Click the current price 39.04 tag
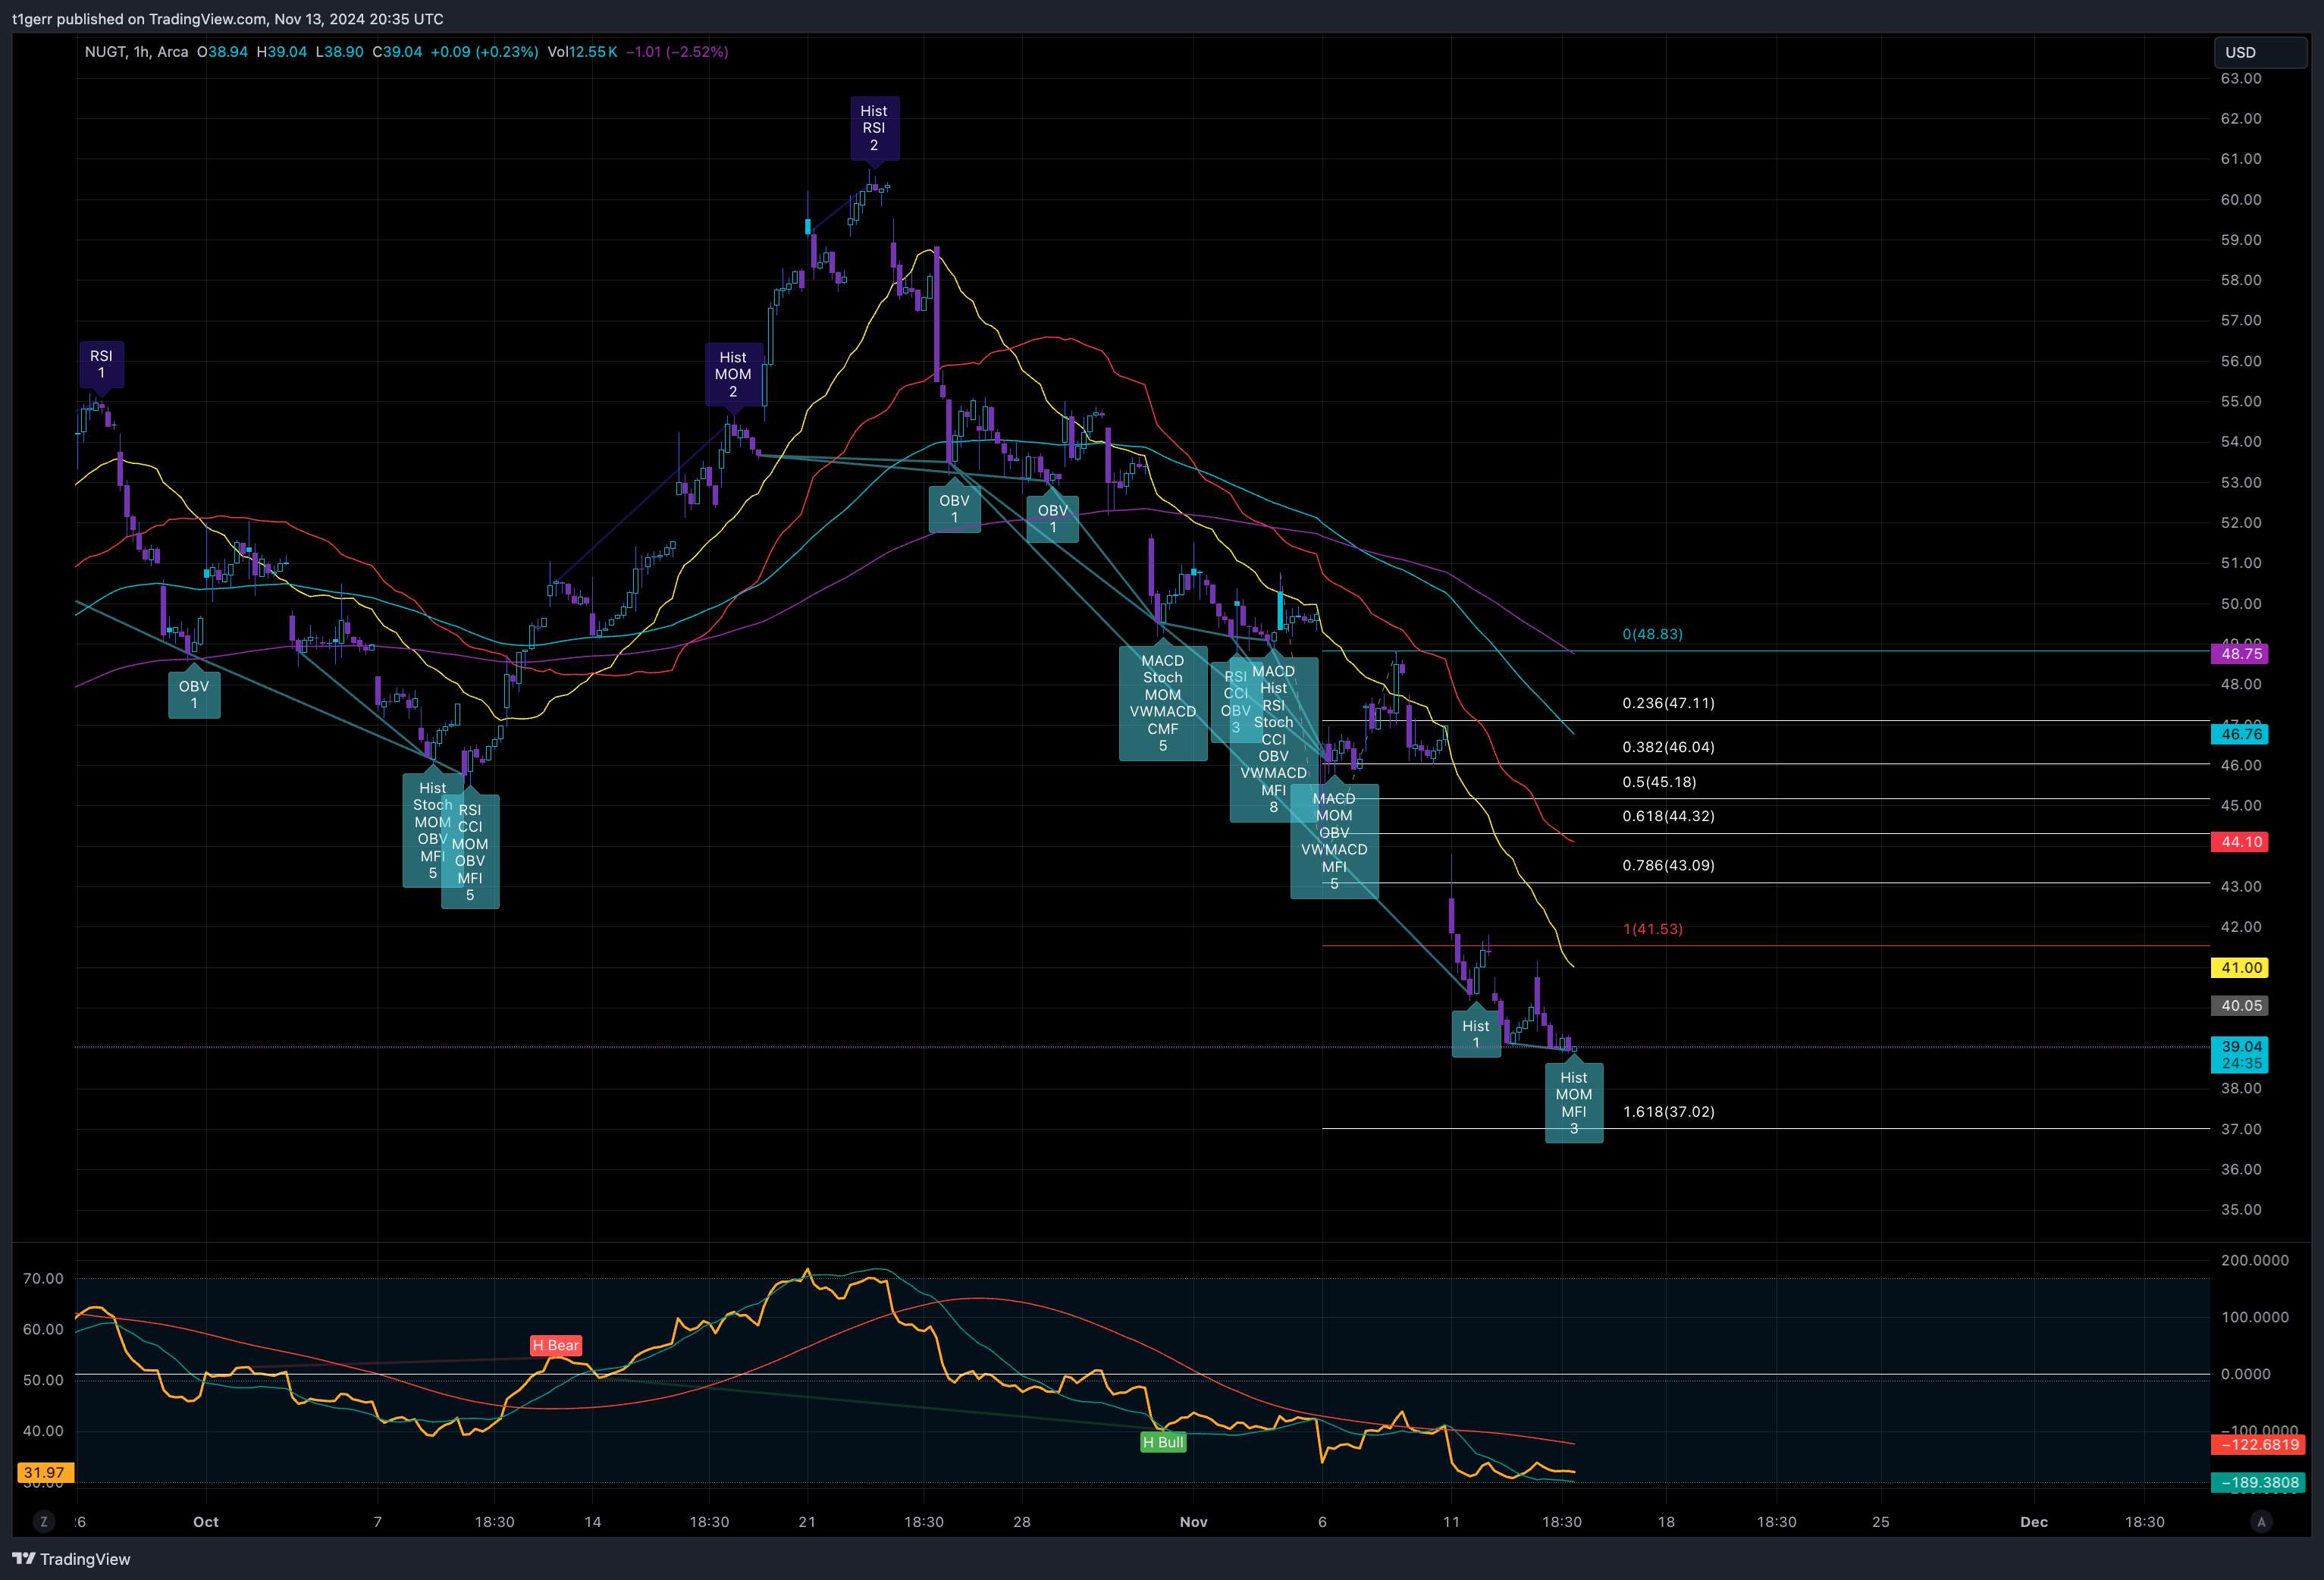Screen dimensions: 2324x1580 pos(2239,1054)
